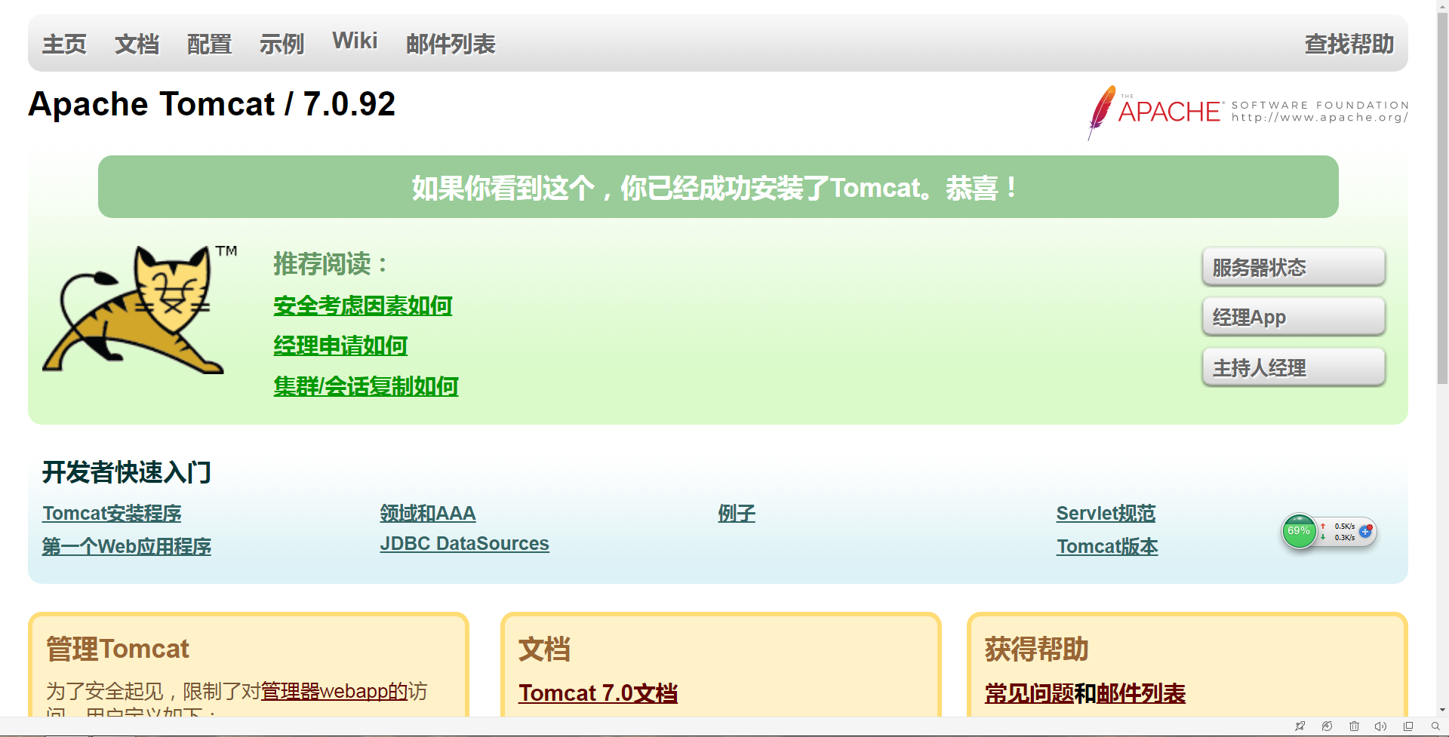This screenshot has height=737, width=1449.
Task: Open the 集群/会话复制如何 link
Action: 365,385
